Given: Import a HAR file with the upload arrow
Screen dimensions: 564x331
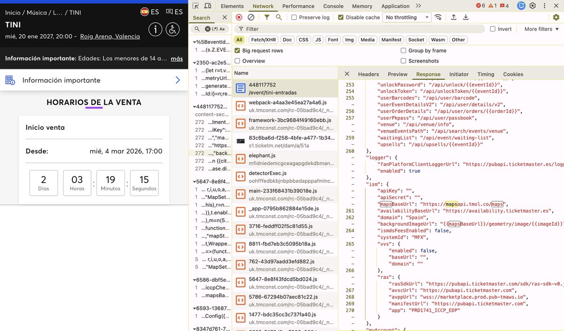Looking at the screenshot, I should 454,17.
